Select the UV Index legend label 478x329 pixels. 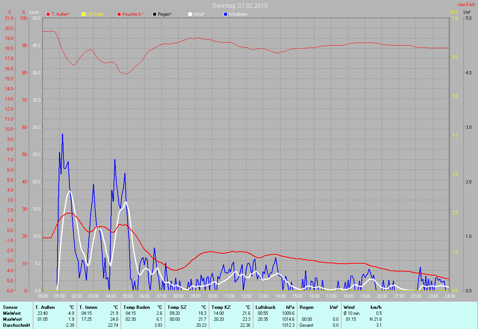pos(95,14)
